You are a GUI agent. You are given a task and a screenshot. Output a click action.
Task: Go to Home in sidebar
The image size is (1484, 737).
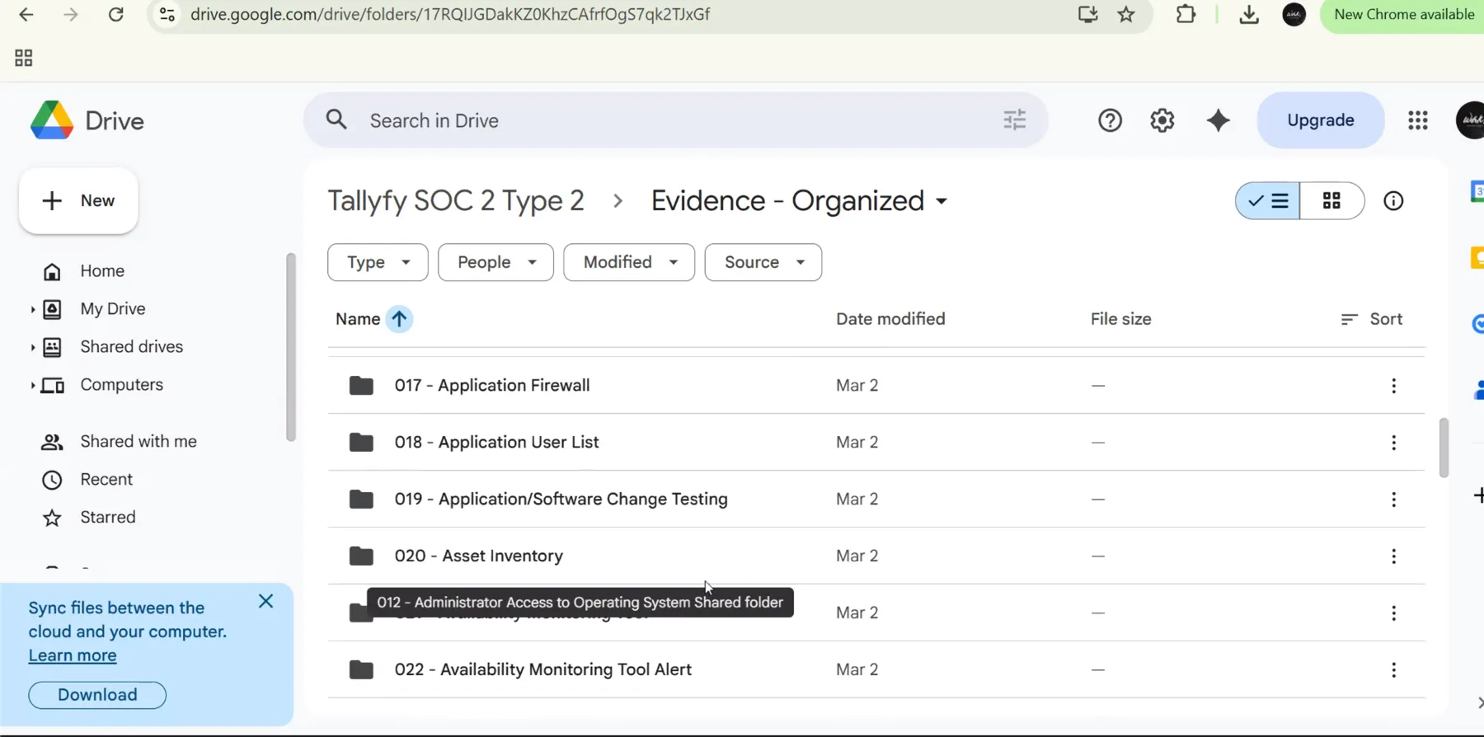click(102, 271)
